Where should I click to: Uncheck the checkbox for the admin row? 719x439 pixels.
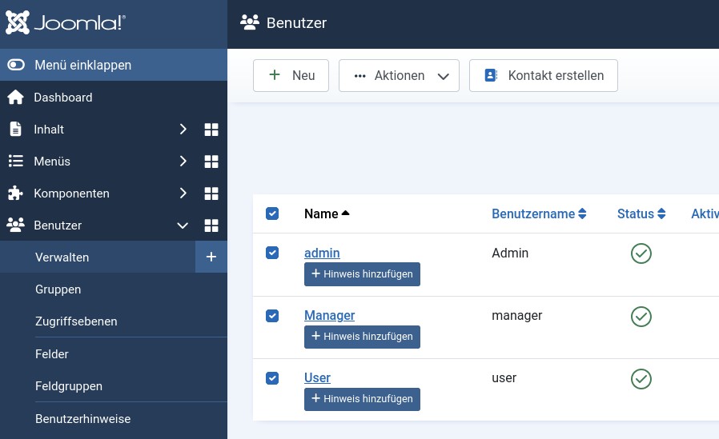pyautogui.click(x=272, y=253)
